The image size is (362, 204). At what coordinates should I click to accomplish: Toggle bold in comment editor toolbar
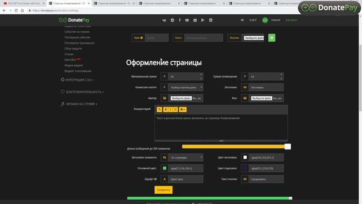[166, 109]
